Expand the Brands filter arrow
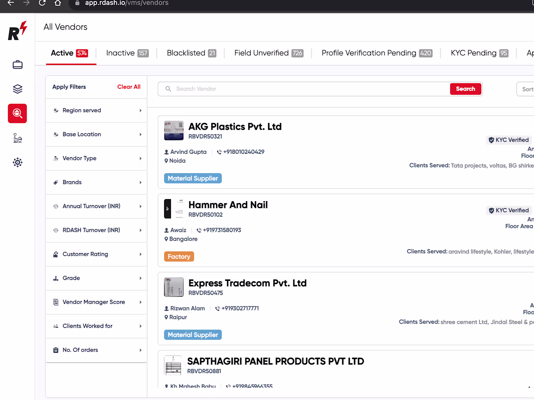534x400 pixels. 141,182
